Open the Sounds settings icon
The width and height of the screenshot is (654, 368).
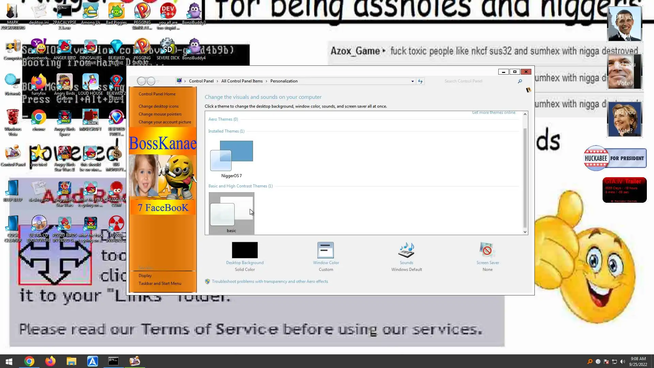pyautogui.click(x=406, y=250)
